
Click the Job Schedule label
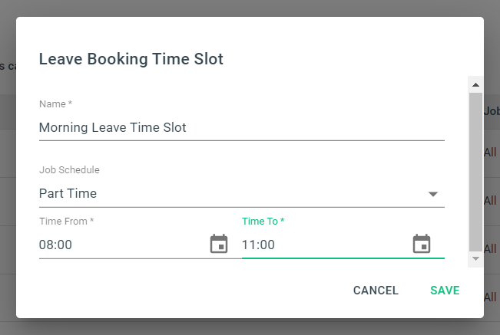pos(69,170)
